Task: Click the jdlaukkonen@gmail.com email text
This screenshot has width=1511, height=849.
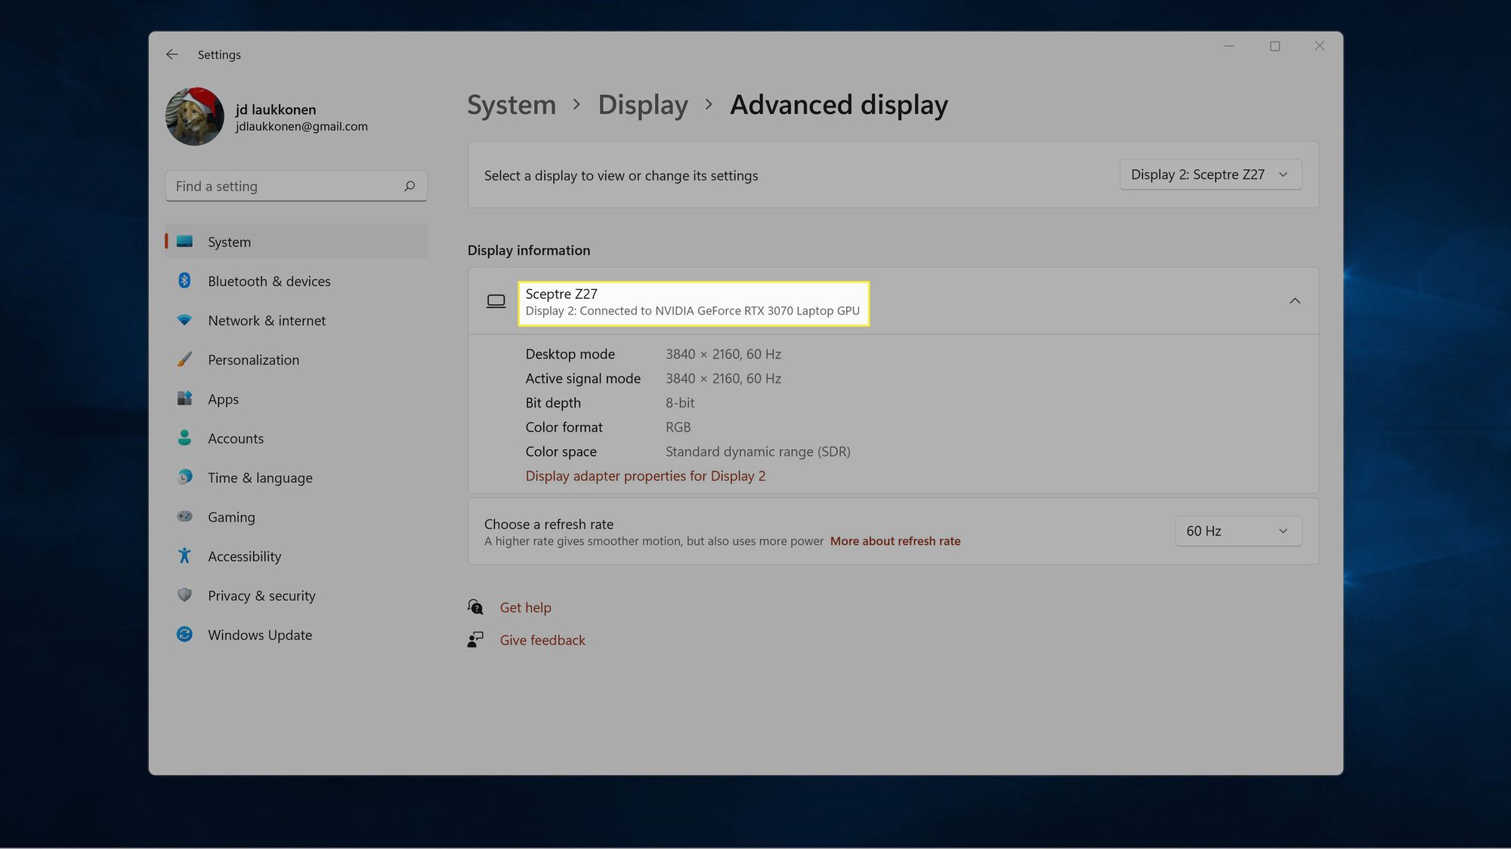Action: tap(301, 126)
